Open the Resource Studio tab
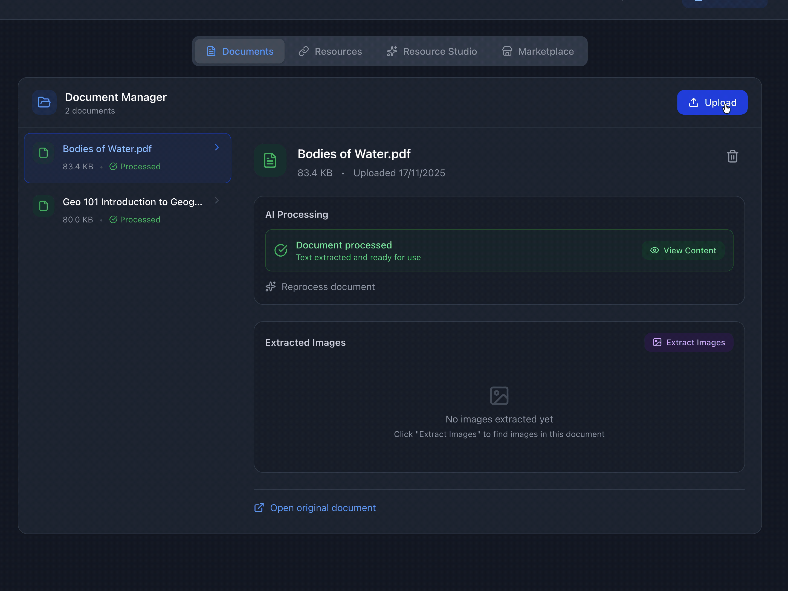 click(x=432, y=51)
